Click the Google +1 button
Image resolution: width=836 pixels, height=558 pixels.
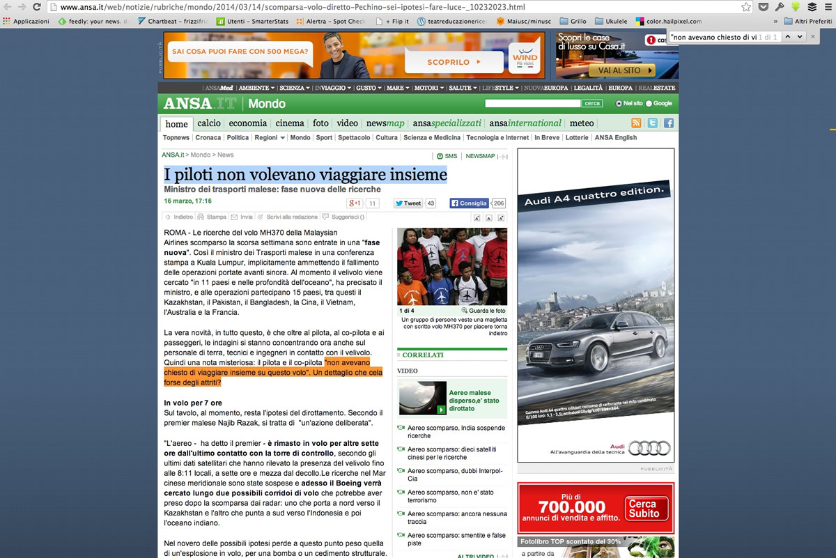click(355, 203)
